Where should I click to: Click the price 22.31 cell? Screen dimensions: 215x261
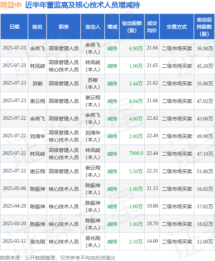[152, 171]
